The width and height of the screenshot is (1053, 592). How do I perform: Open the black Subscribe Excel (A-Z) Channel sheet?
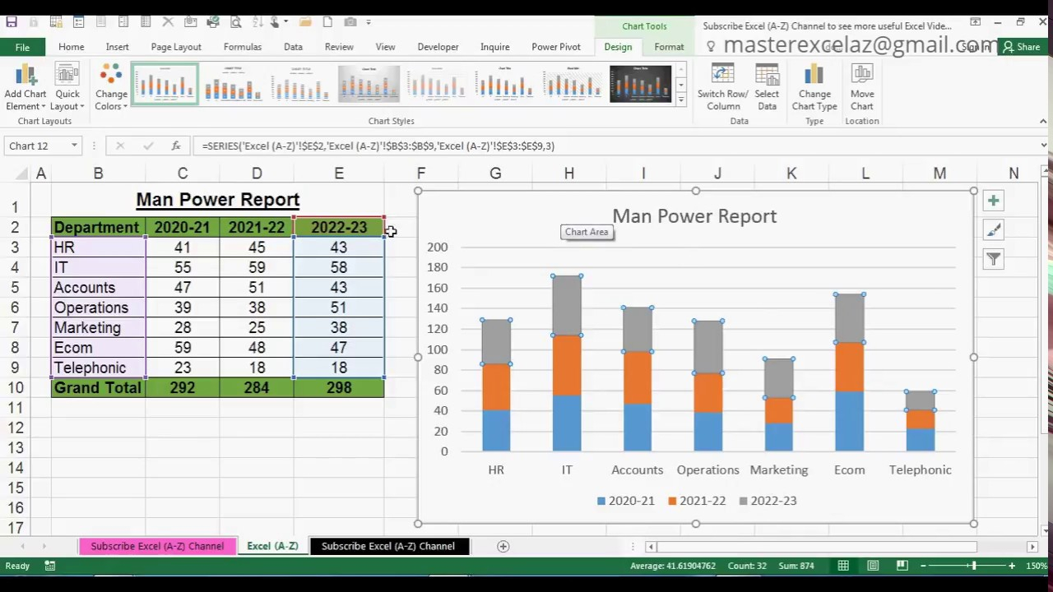[387, 546]
